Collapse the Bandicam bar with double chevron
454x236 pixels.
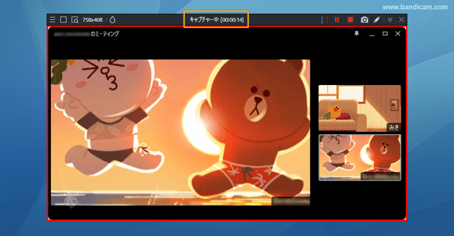coord(390,20)
